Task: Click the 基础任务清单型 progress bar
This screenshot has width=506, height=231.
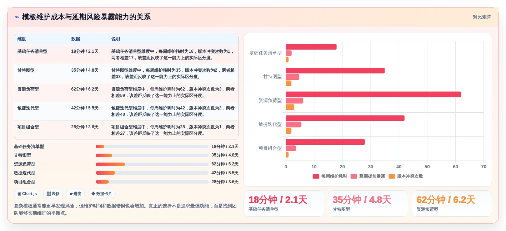Action: click(152, 147)
